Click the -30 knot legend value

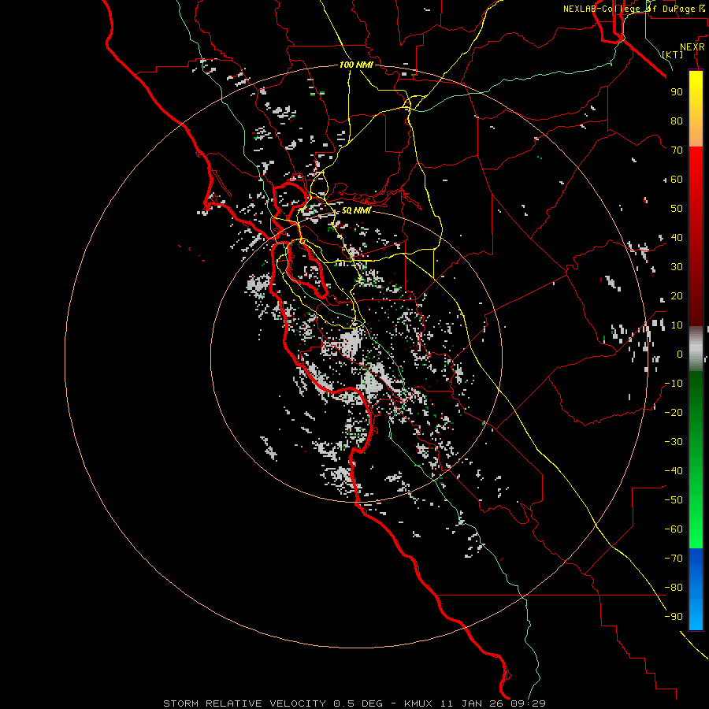pyautogui.click(x=674, y=442)
